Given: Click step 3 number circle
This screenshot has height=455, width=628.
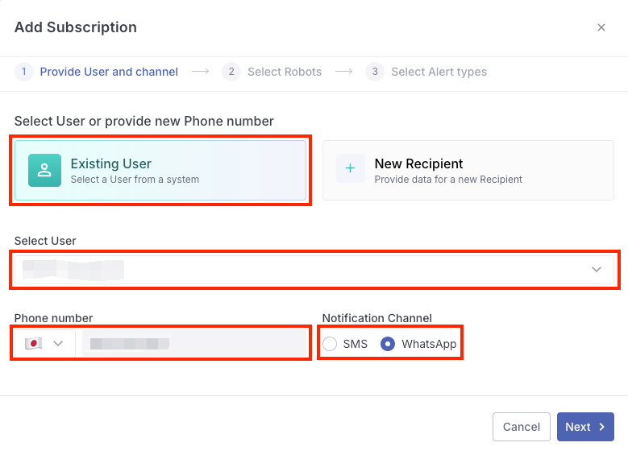Looking at the screenshot, I should (x=375, y=72).
